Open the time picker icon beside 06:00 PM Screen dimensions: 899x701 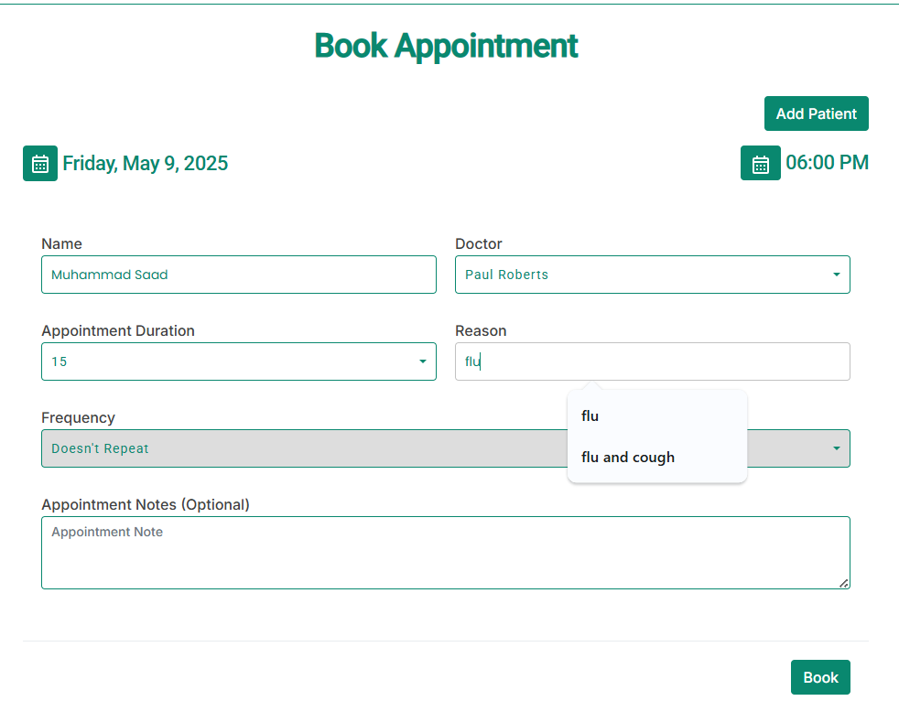[760, 164]
